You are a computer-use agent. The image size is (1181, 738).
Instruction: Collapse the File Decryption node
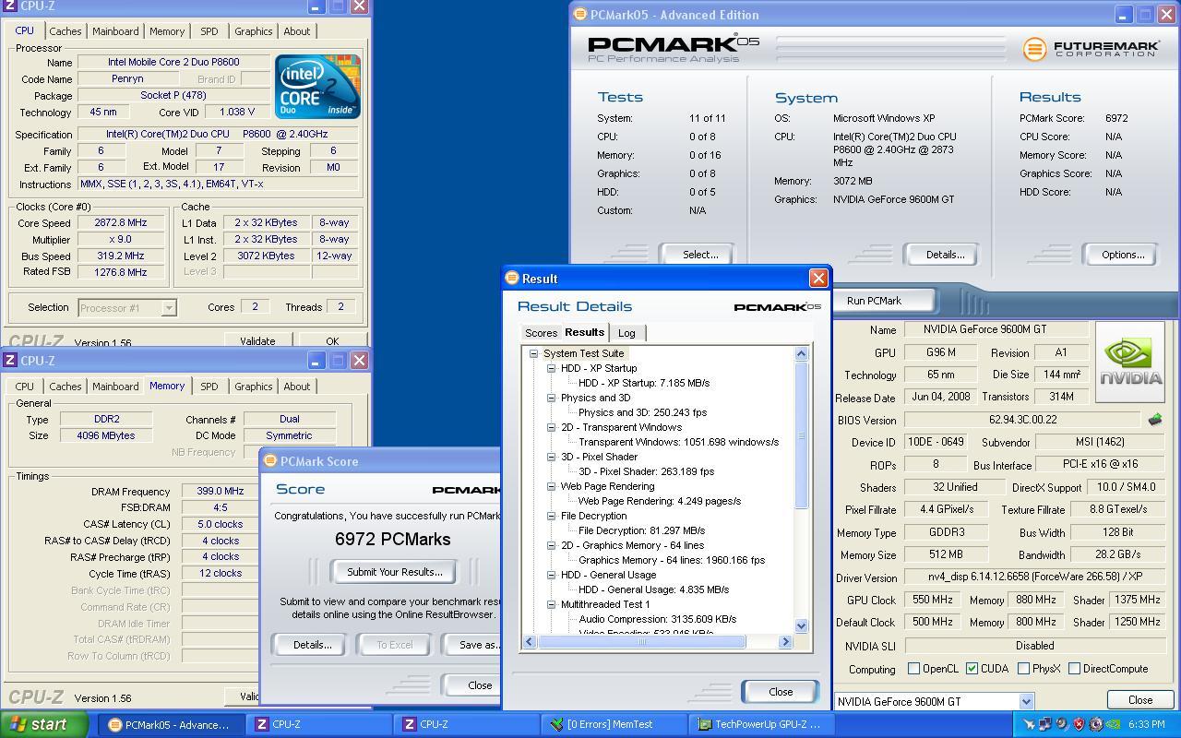click(551, 516)
